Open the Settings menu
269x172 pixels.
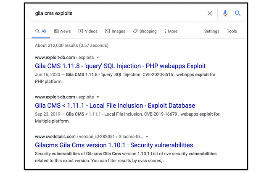212,31
